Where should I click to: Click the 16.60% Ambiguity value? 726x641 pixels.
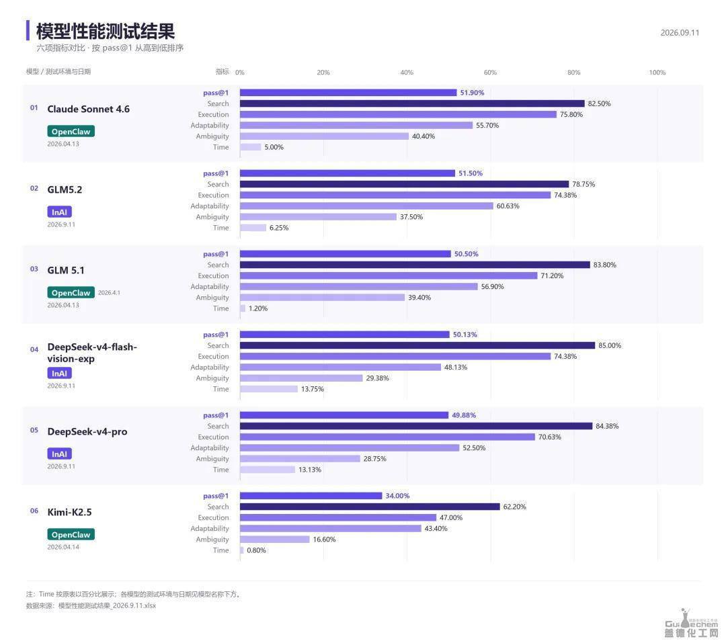[x=324, y=539]
